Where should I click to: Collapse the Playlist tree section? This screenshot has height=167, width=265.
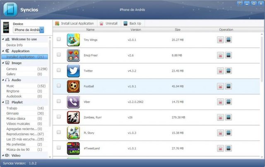(3, 102)
